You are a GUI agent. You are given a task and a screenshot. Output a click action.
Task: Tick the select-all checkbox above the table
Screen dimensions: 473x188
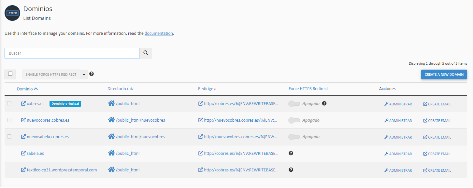tap(10, 74)
